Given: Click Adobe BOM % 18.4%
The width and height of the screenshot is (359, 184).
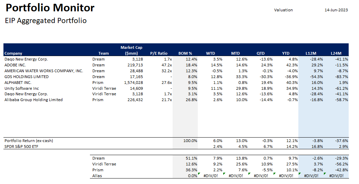Looking at the screenshot, I should coord(192,65).
